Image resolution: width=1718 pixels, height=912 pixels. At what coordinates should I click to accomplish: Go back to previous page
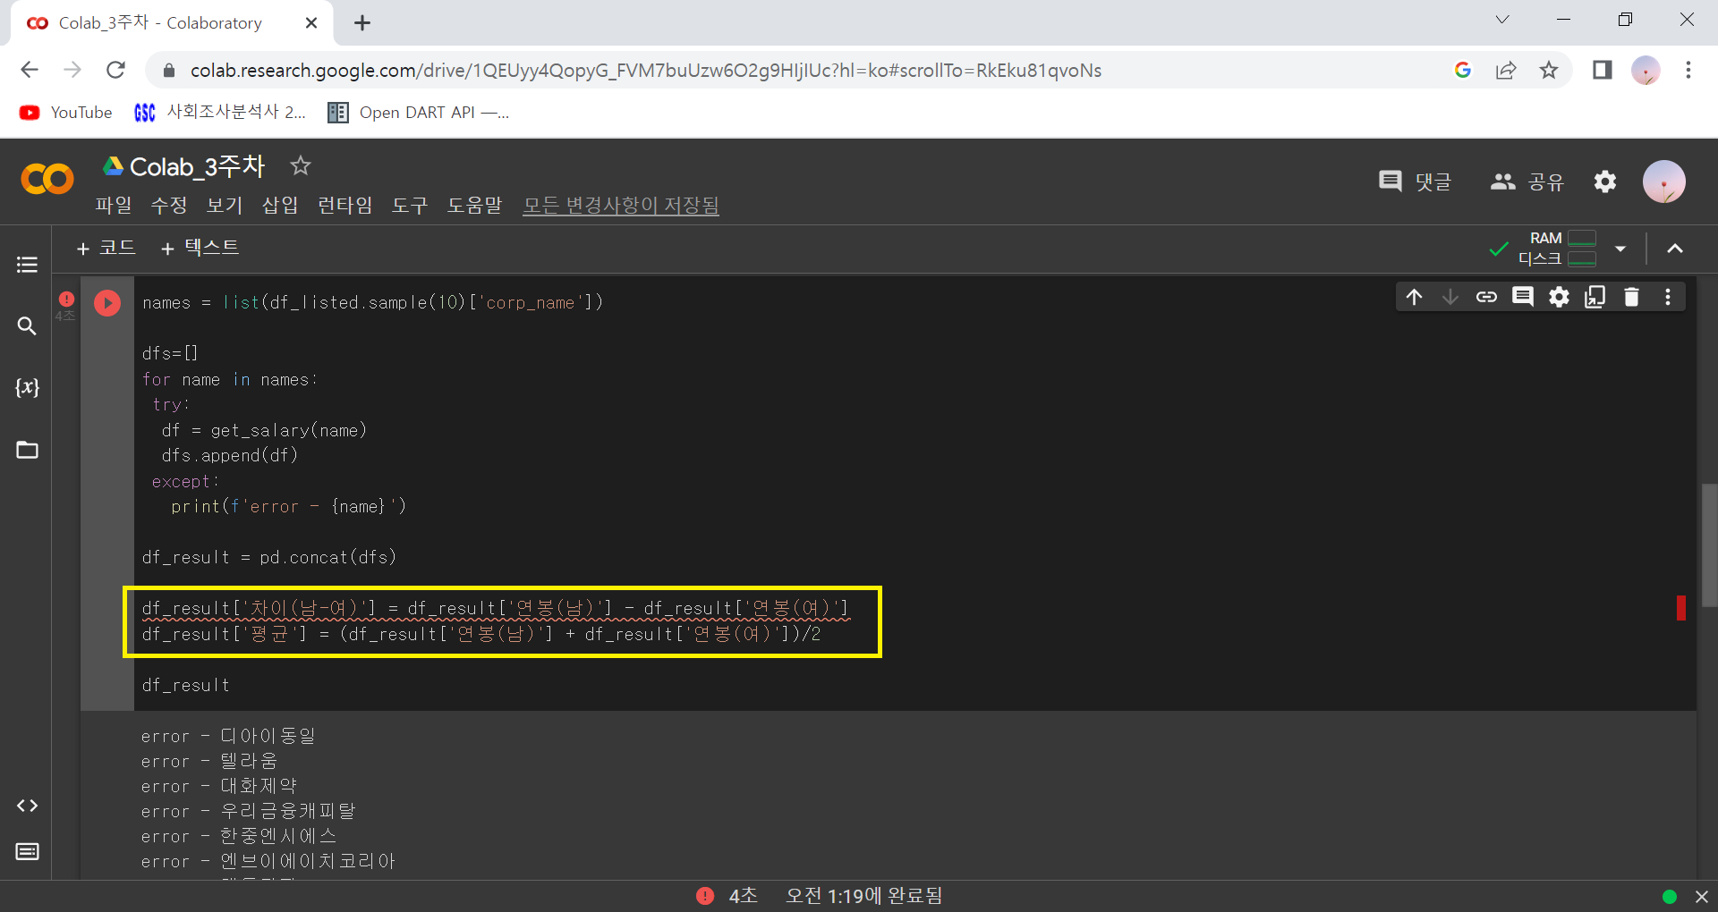30,70
